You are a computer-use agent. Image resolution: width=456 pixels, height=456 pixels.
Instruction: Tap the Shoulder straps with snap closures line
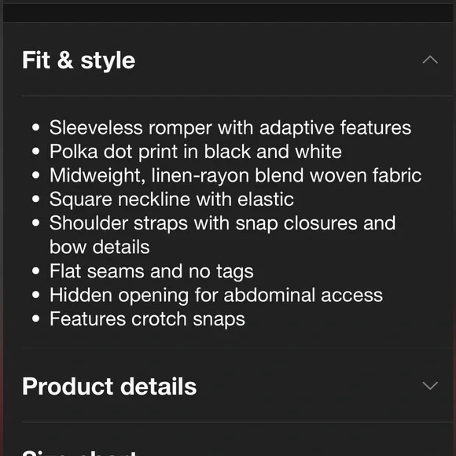tap(222, 223)
